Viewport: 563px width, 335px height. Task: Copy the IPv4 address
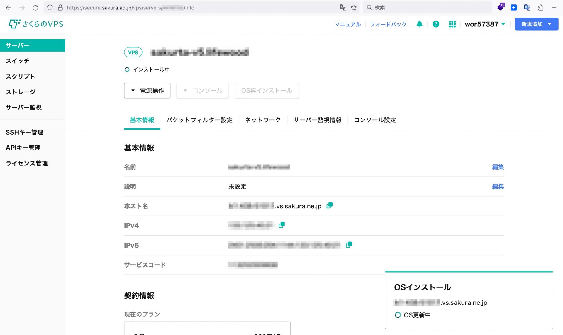click(281, 225)
